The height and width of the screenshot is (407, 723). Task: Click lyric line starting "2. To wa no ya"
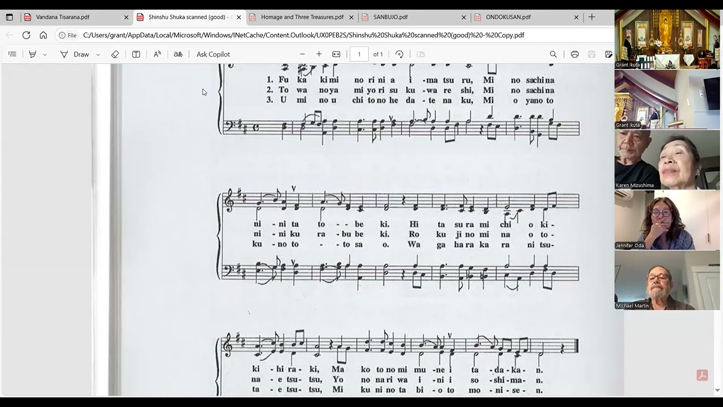click(410, 90)
